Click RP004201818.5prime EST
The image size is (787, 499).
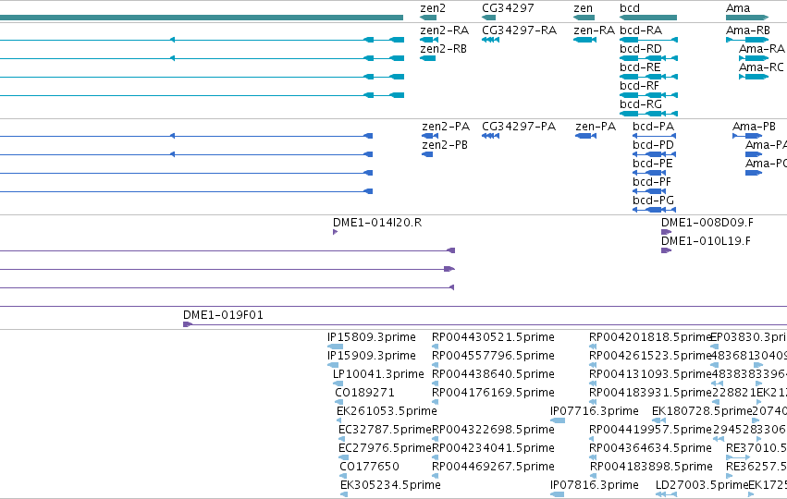[x=593, y=347]
